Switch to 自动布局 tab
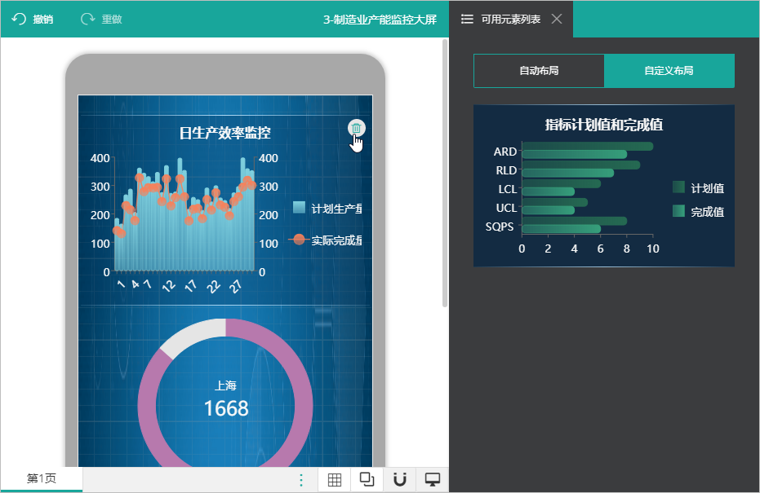Viewport: 760px width, 493px height. click(x=539, y=71)
